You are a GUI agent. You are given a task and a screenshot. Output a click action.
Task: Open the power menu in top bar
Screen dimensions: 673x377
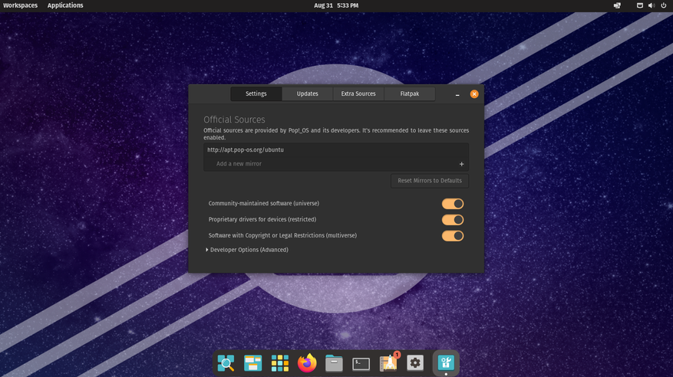coord(663,5)
